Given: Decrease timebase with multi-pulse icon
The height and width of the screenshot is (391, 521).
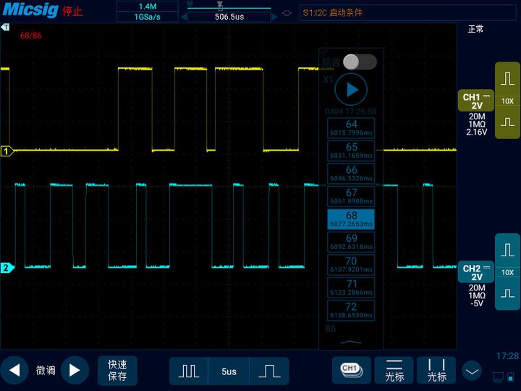Looking at the screenshot, I should [x=189, y=371].
